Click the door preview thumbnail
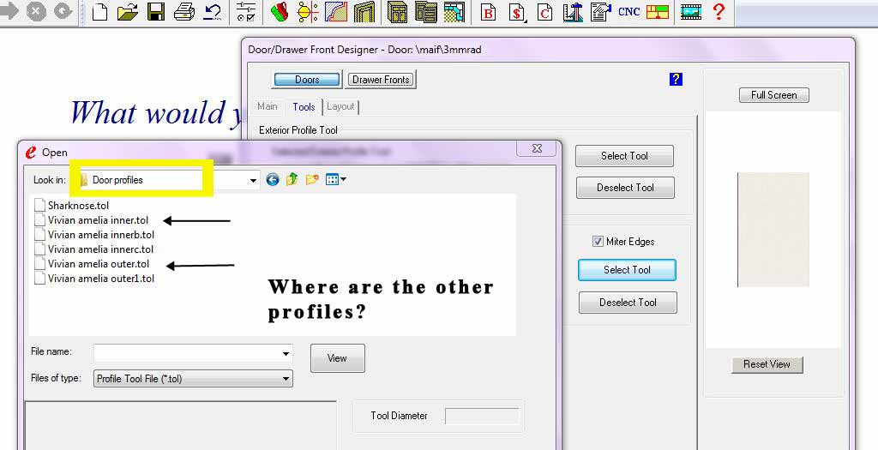This screenshot has width=878, height=450. pyautogui.click(x=773, y=230)
